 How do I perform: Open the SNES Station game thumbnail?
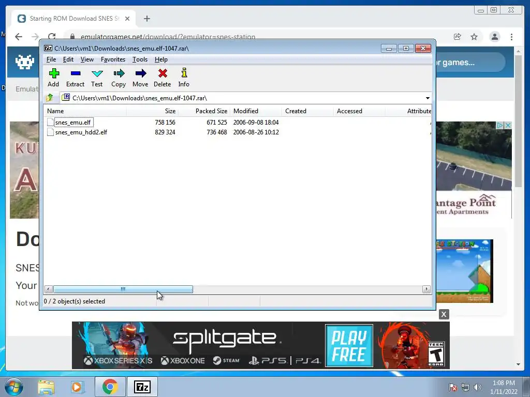pyautogui.click(x=464, y=271)
